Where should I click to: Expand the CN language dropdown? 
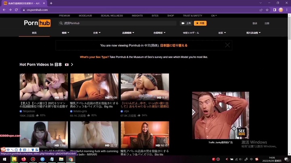click(214, 16)
